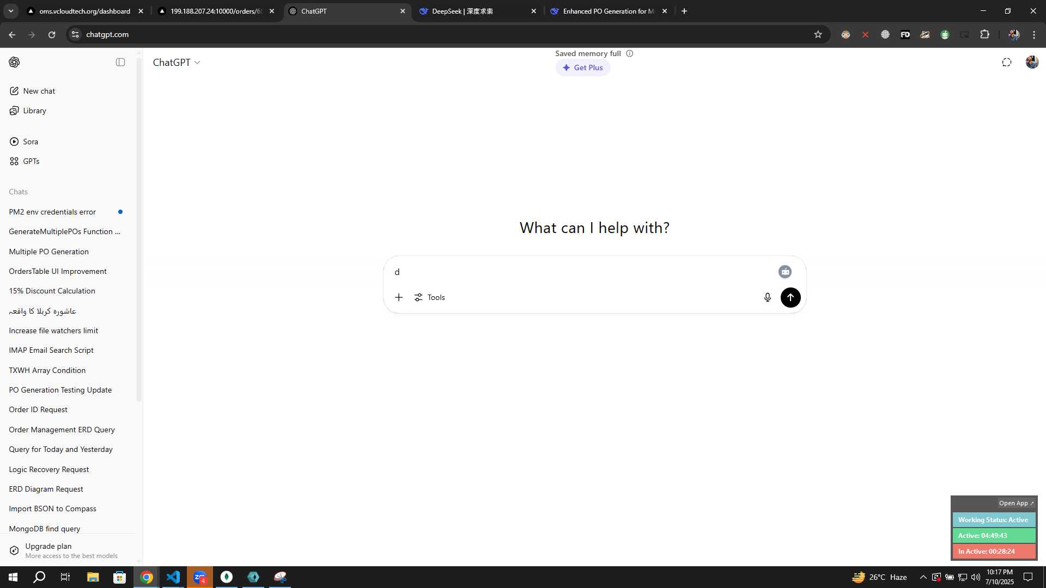The image size is (1046, 588).
Task: Click the Saved memory full info icon
Action: click(630, 53)
